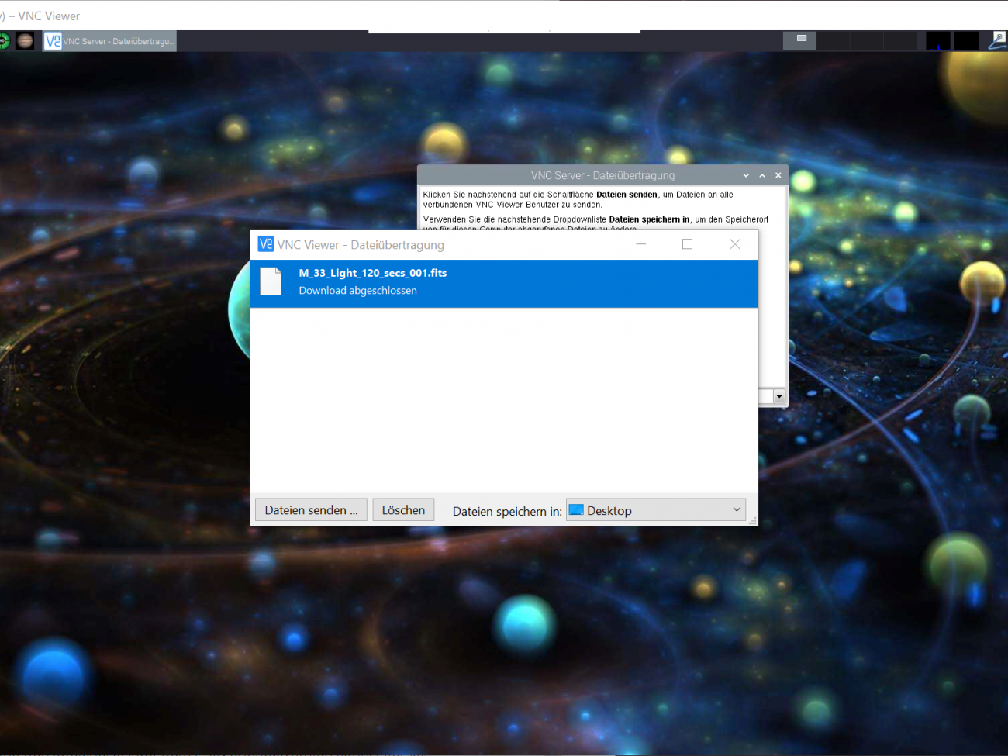Select VNC Server Dateiübertragung taskbar entry
Screen dimensions: 1008x756
109,41
